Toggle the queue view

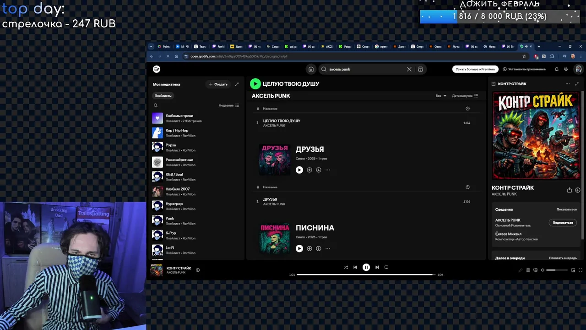528,270
